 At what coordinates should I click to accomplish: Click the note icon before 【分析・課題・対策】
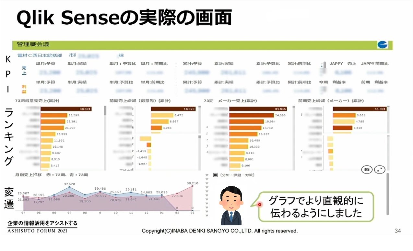215,175
